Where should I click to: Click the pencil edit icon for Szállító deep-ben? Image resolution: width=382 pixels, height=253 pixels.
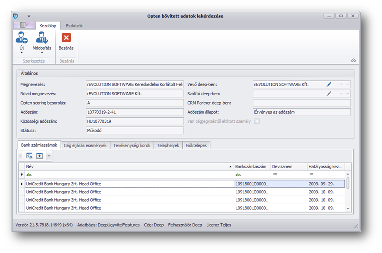[x=329, y=94]
